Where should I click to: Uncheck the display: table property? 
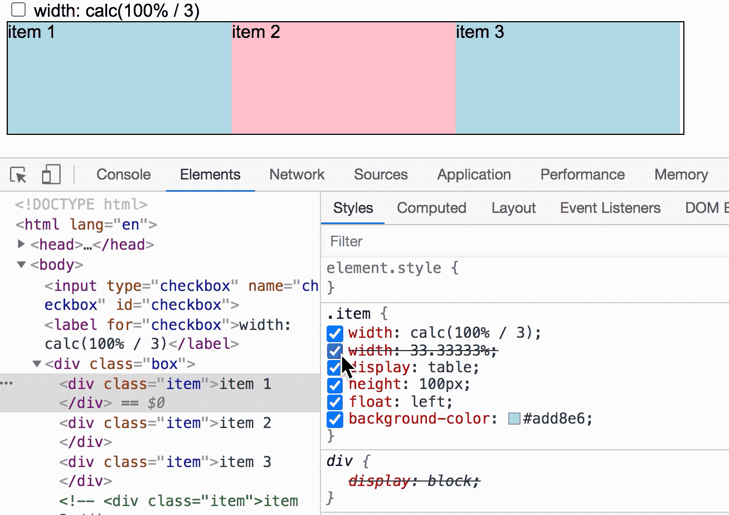point(334,368)
